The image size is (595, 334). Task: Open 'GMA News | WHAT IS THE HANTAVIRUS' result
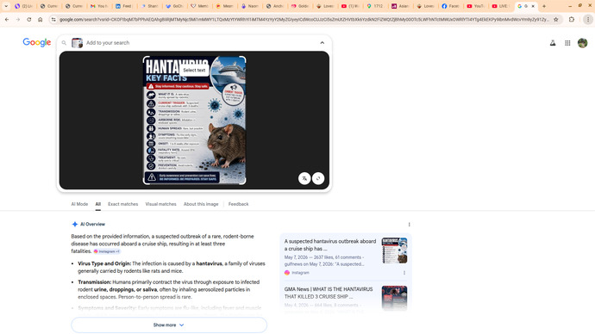[329, 293]
